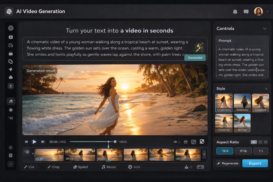Select the 16:9 aspect ratio option

(x=225, y=151)
